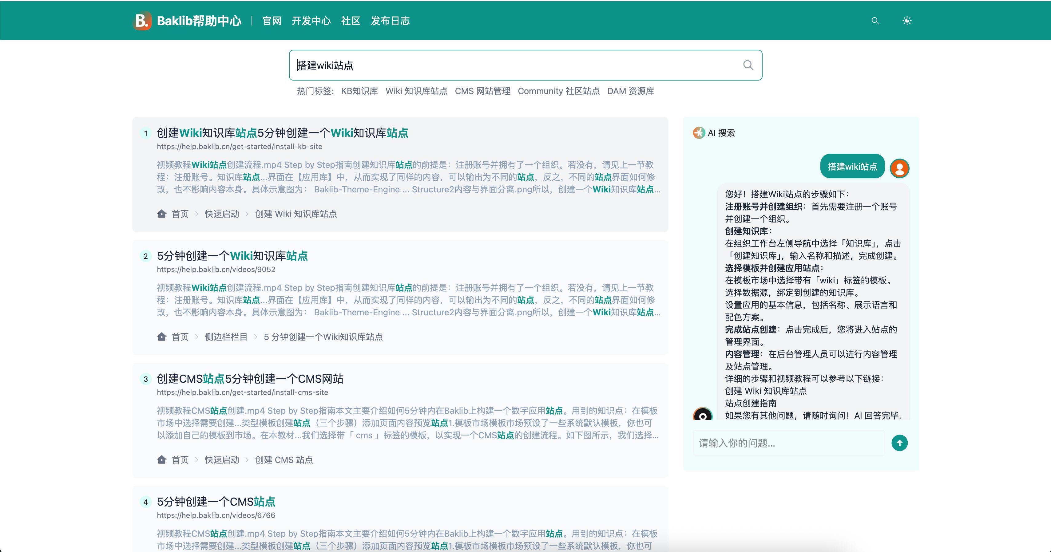Screen dimensions: 1051x552
Task: Open 开发中心 in top navigation
Action: pyautogui.click(x=311, y=21)
